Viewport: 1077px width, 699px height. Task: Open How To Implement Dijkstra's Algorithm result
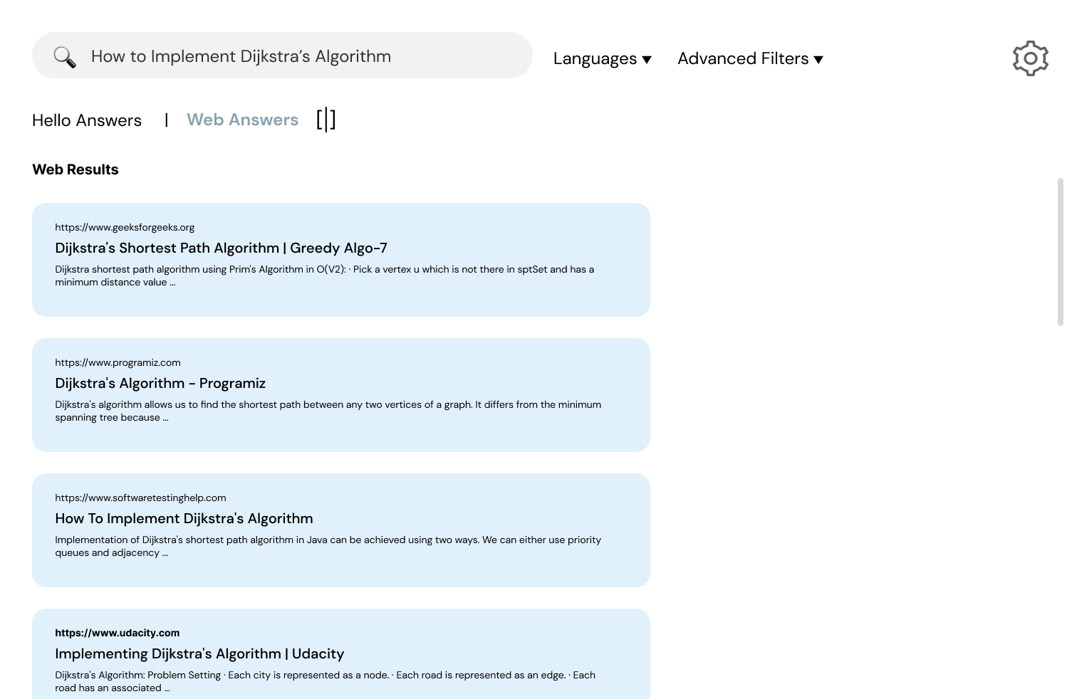pyautogui.click(x=184, y=518)
